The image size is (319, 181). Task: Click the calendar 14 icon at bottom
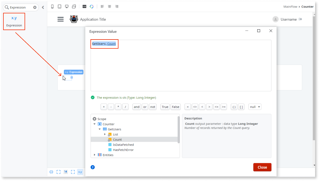66,172
